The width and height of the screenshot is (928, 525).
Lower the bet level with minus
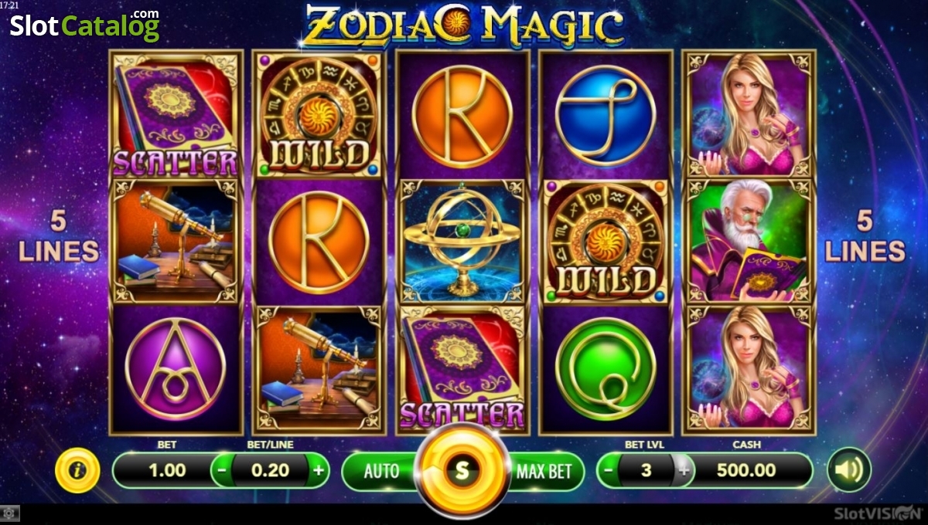point(609,469)
